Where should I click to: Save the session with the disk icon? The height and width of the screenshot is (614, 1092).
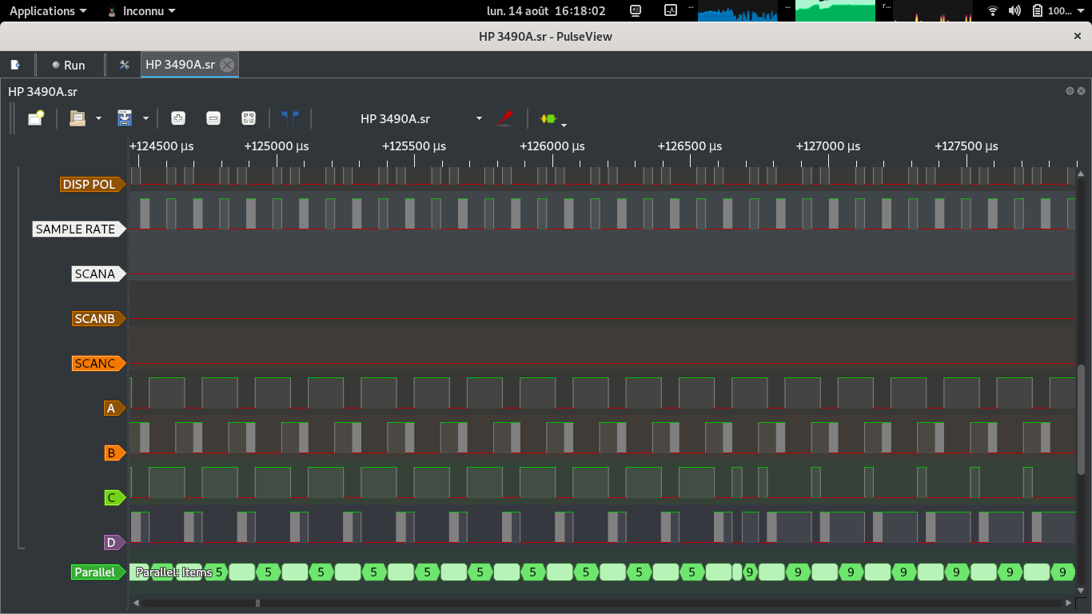tap(125, 118)
